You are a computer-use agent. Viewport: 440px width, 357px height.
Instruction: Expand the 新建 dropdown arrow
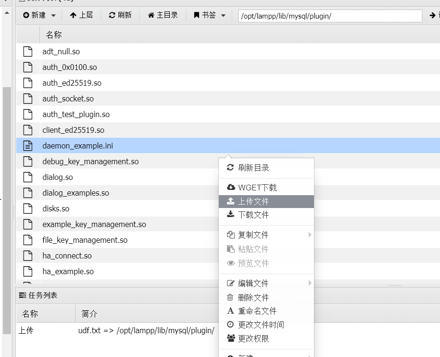click(53, 15)
